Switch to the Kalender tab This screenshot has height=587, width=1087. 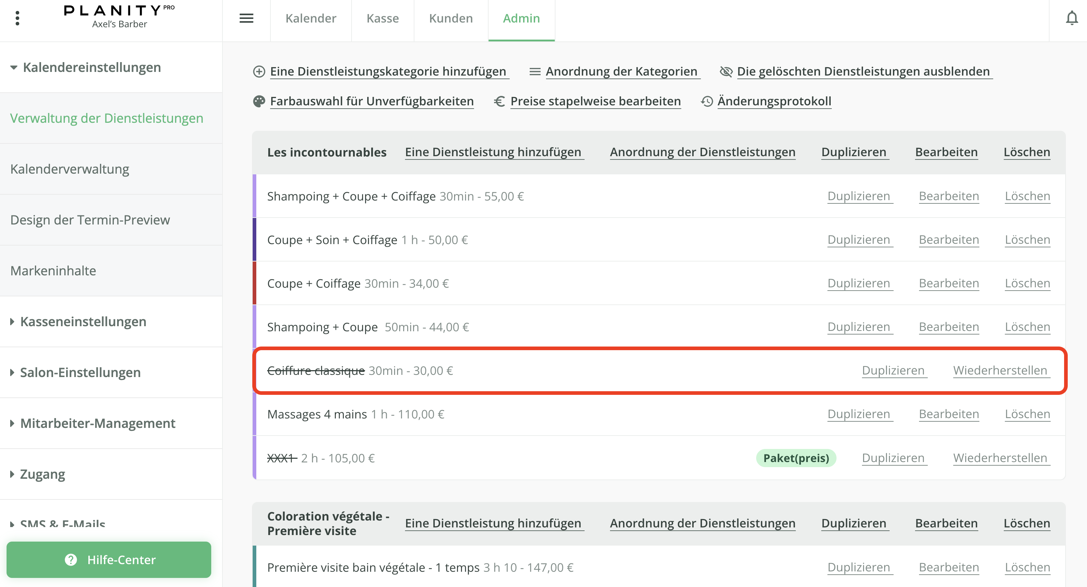pos(310,18)
